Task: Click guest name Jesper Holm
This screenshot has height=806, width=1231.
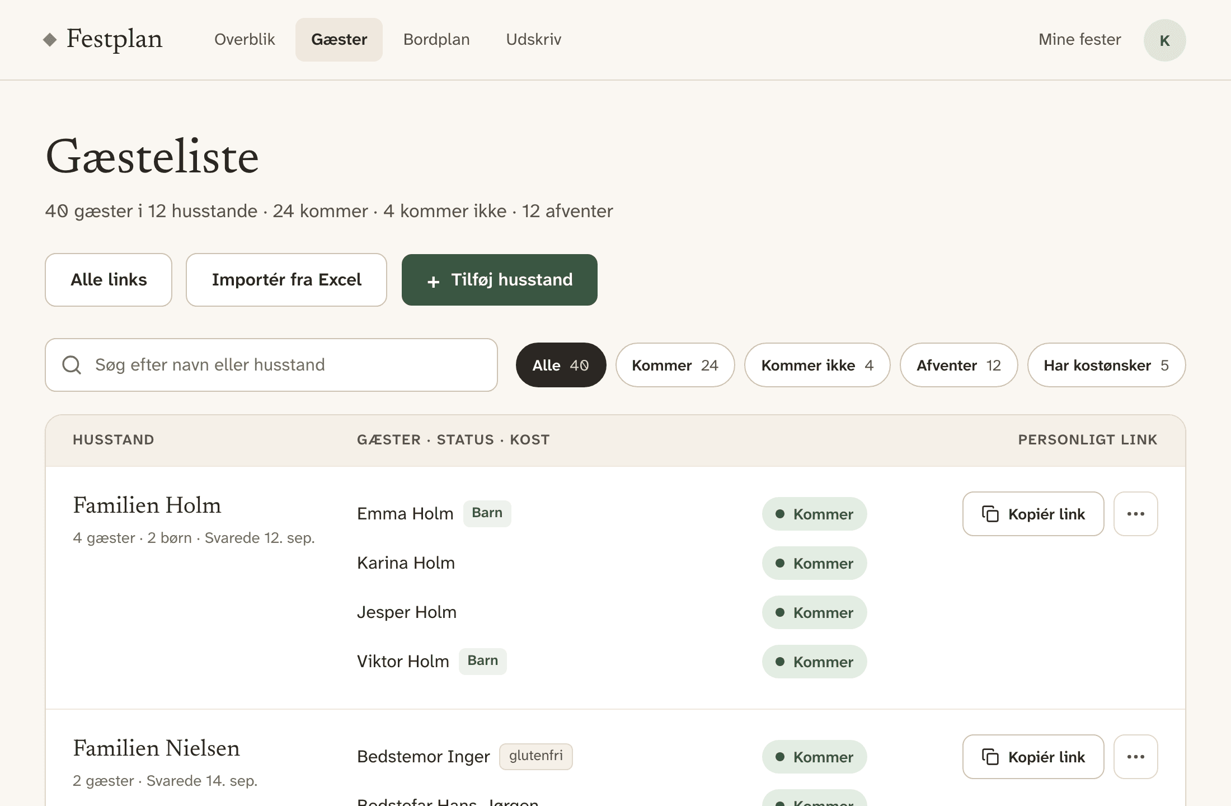Action: coord(407,612)
